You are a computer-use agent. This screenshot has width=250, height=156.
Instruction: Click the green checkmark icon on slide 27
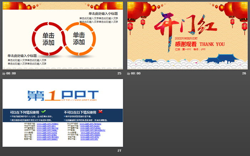pyautogui.click(x=43, y=111)
